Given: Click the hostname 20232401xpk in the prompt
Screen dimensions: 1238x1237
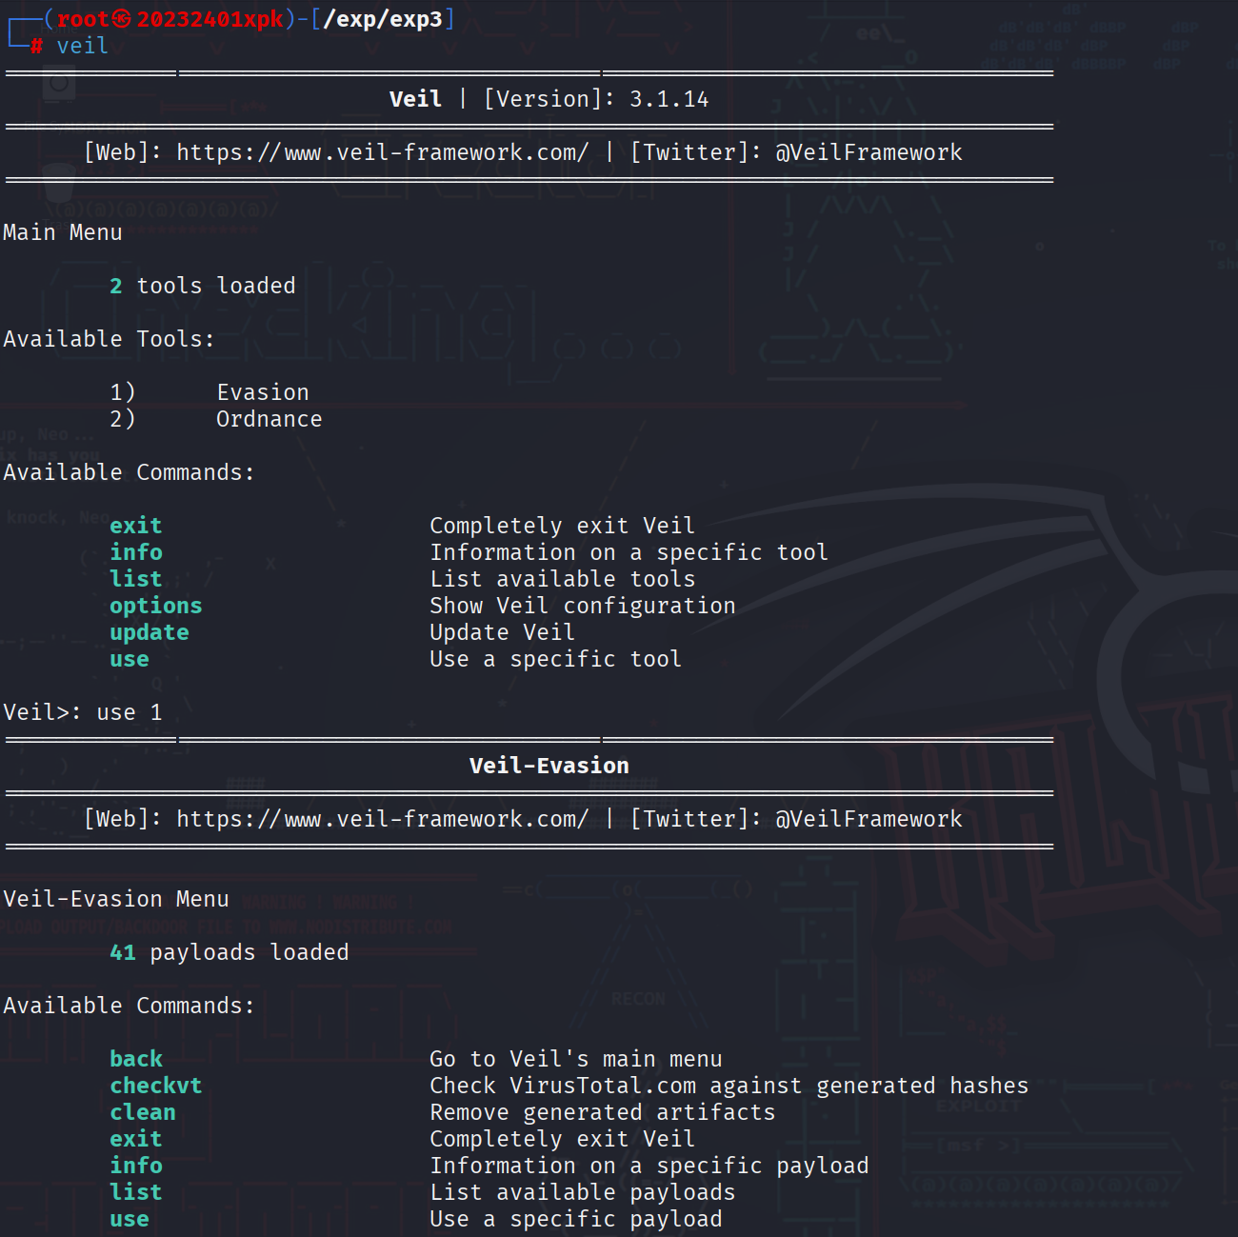Looking at the screenshot, I should (210, 19).
